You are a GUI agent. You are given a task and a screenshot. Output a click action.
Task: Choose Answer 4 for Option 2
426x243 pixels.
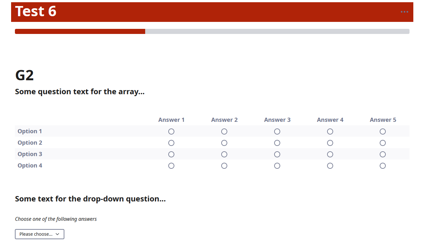330,143
